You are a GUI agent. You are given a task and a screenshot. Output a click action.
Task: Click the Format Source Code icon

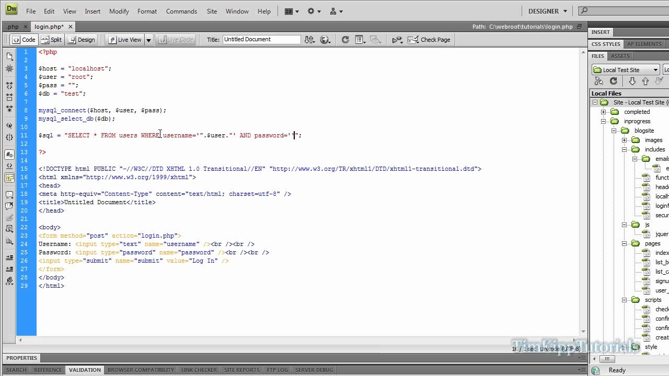(9, 281)
